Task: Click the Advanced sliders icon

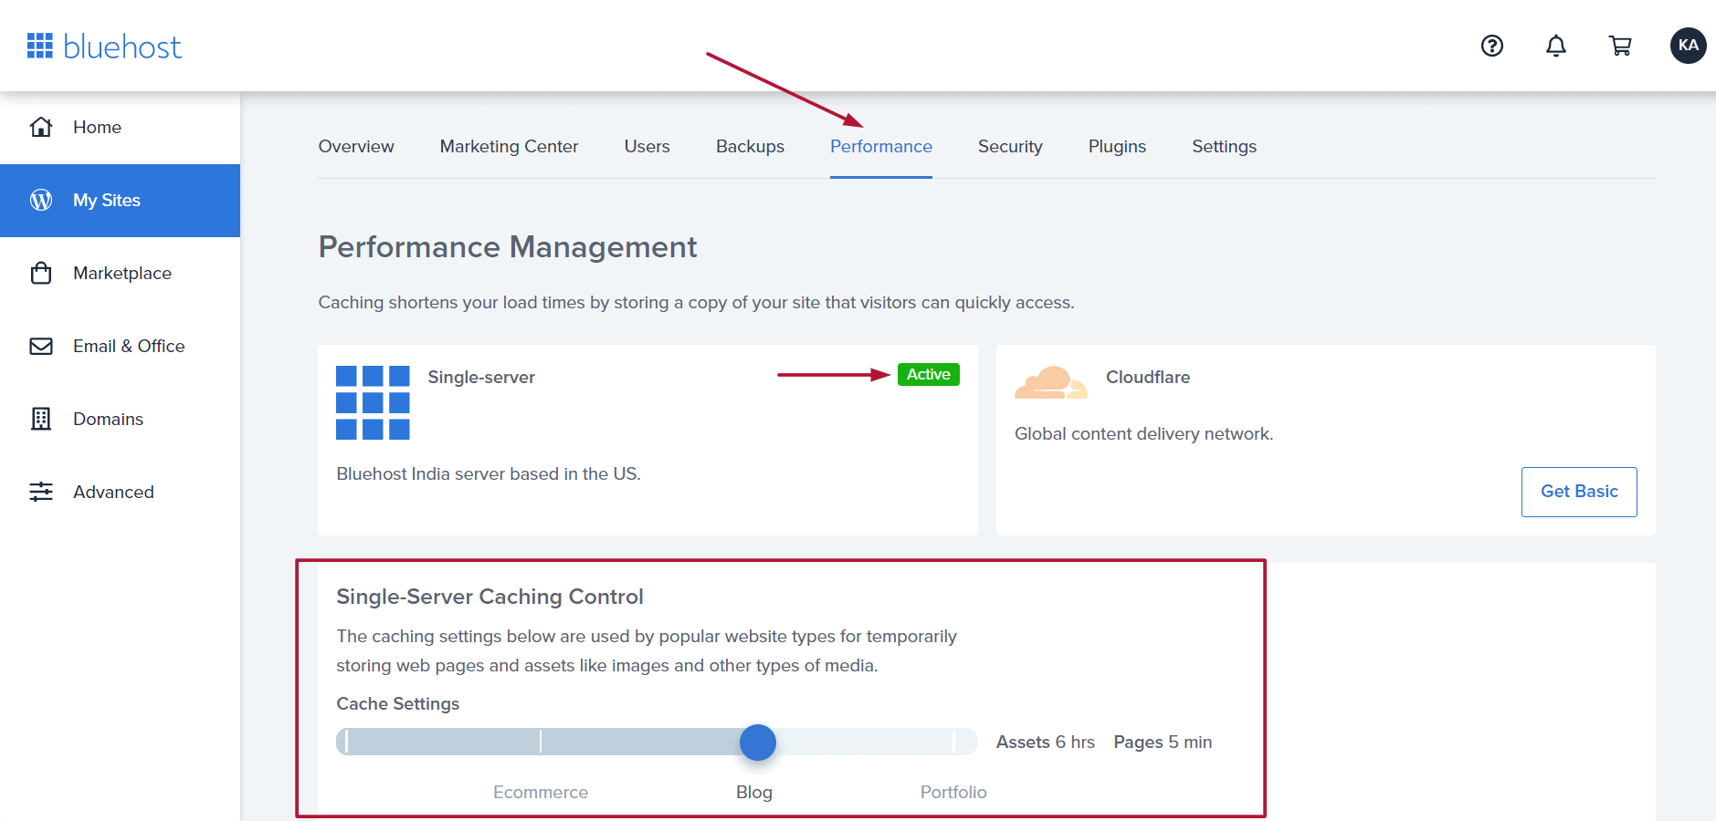Action: pyautogui.click(x=41, y=492)
